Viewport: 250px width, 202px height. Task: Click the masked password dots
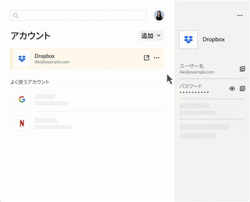click(x=194, y=93)
